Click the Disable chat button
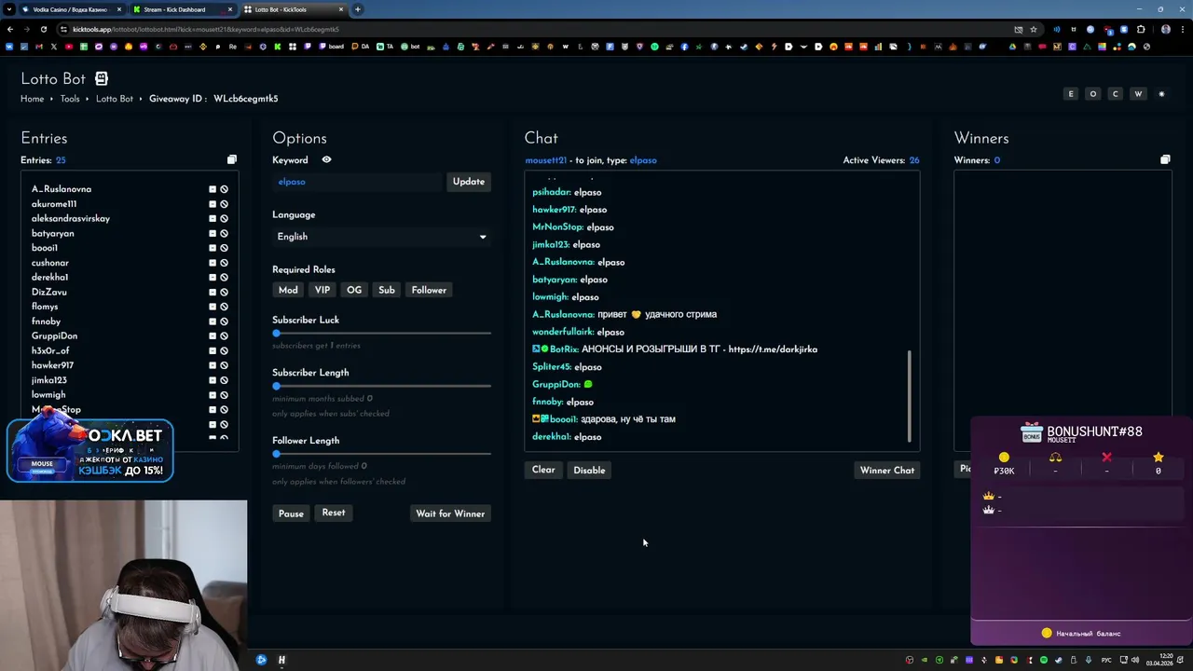The height and width of the screenshot is (671, 1193). click(x=589, y=470)
